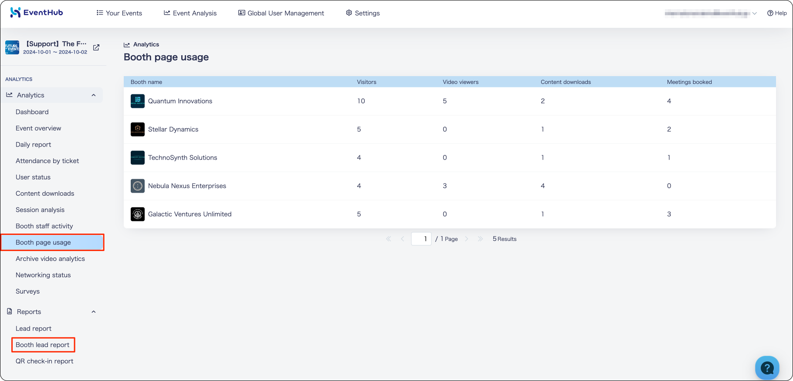This screenshot has height=381, width=793.
Task: Click the page number input field
Action: 421,239
